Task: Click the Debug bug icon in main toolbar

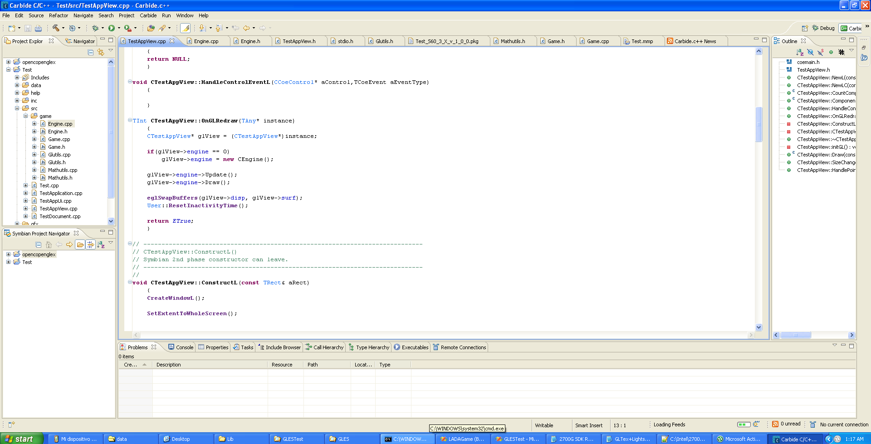Action: click(95, 28)
